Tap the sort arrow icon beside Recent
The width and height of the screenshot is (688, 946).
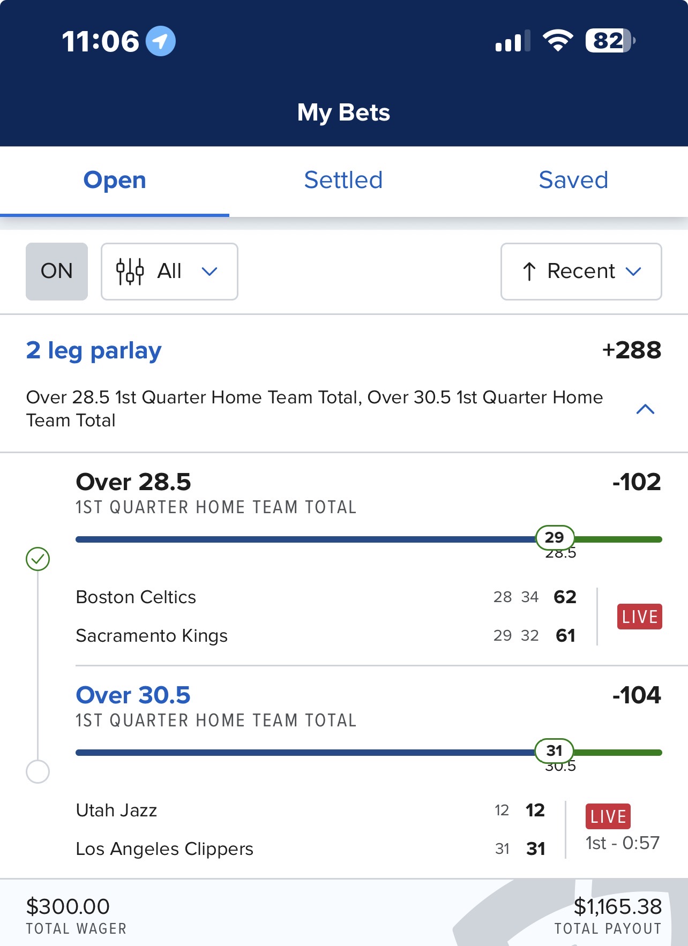tap(529, 272)
